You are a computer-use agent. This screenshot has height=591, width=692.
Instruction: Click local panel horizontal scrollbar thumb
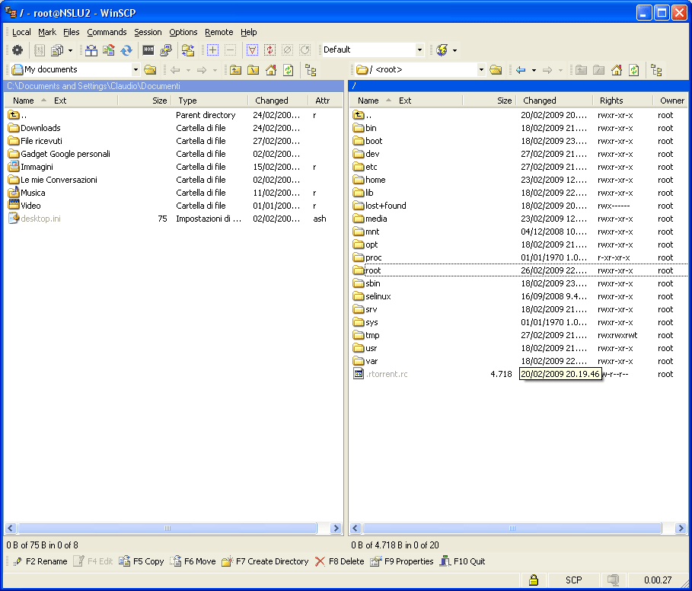pos(167,528)
